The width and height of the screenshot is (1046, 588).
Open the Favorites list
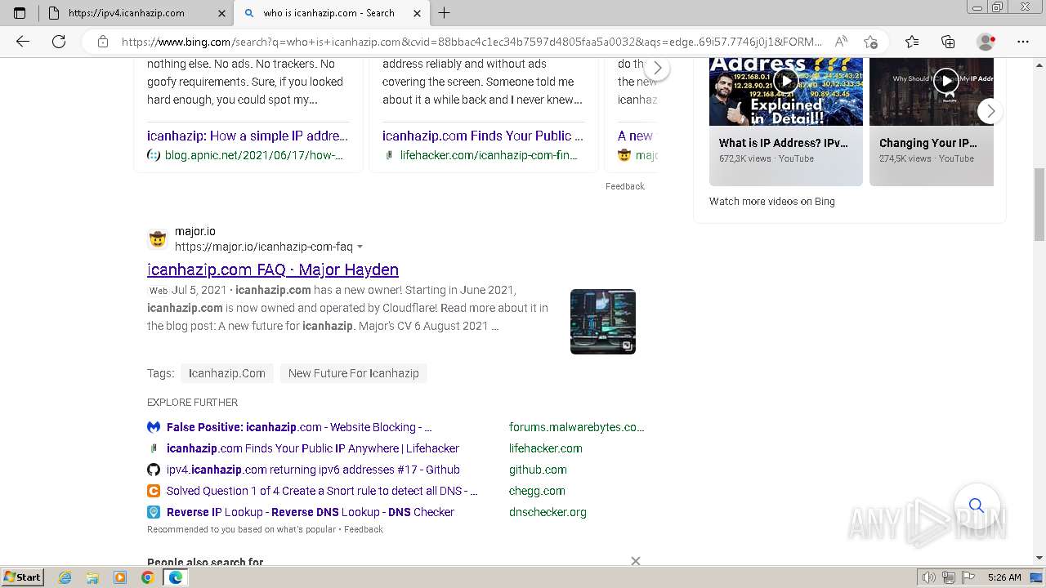coord(912,42)
